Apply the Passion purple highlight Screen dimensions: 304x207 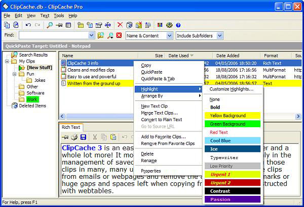tap(233, 199)
